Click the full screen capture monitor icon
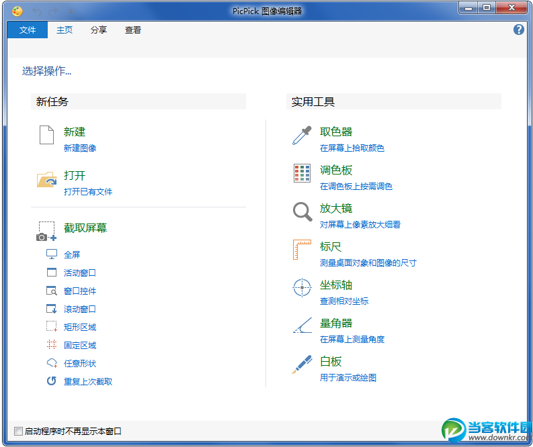 click(x=52, y=254)
